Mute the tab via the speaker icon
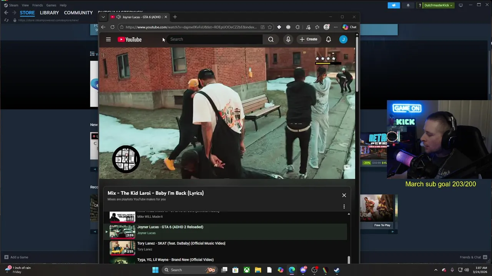 118,17
